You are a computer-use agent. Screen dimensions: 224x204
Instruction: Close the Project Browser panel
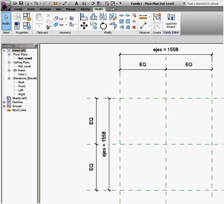pos(35,46)
